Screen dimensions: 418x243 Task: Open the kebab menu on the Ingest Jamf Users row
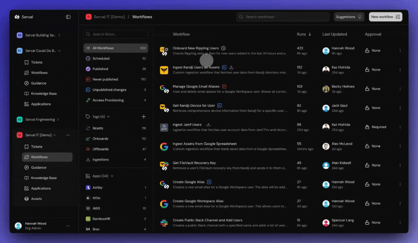click(x=400, y=127)
